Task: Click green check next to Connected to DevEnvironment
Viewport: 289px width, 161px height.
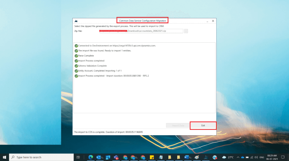Action: click(76, 46)
